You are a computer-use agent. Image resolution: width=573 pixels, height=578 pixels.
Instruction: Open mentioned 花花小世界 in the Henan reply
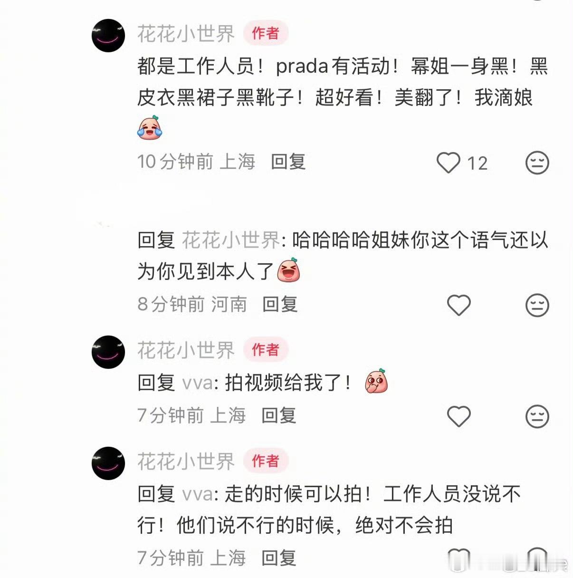[x=231, y=240]
